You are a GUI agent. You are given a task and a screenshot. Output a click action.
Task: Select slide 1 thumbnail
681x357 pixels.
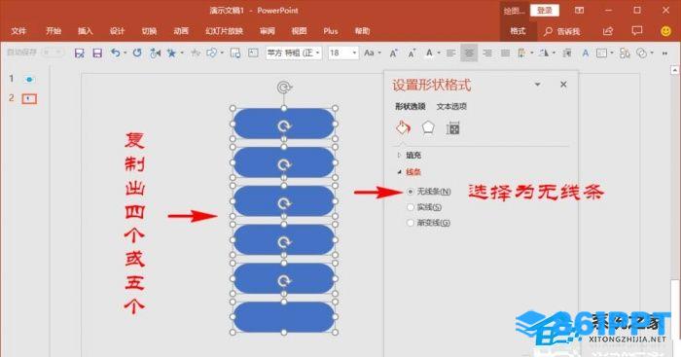pos(29,79)
